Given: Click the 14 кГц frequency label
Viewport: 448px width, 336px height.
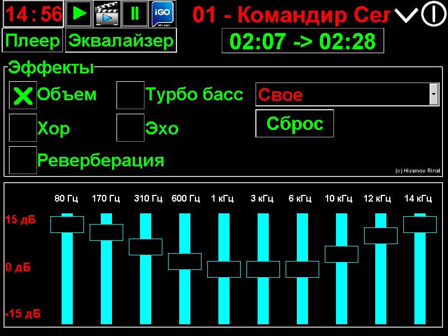Looking at the screenshot, I should (x=418, y=198).
